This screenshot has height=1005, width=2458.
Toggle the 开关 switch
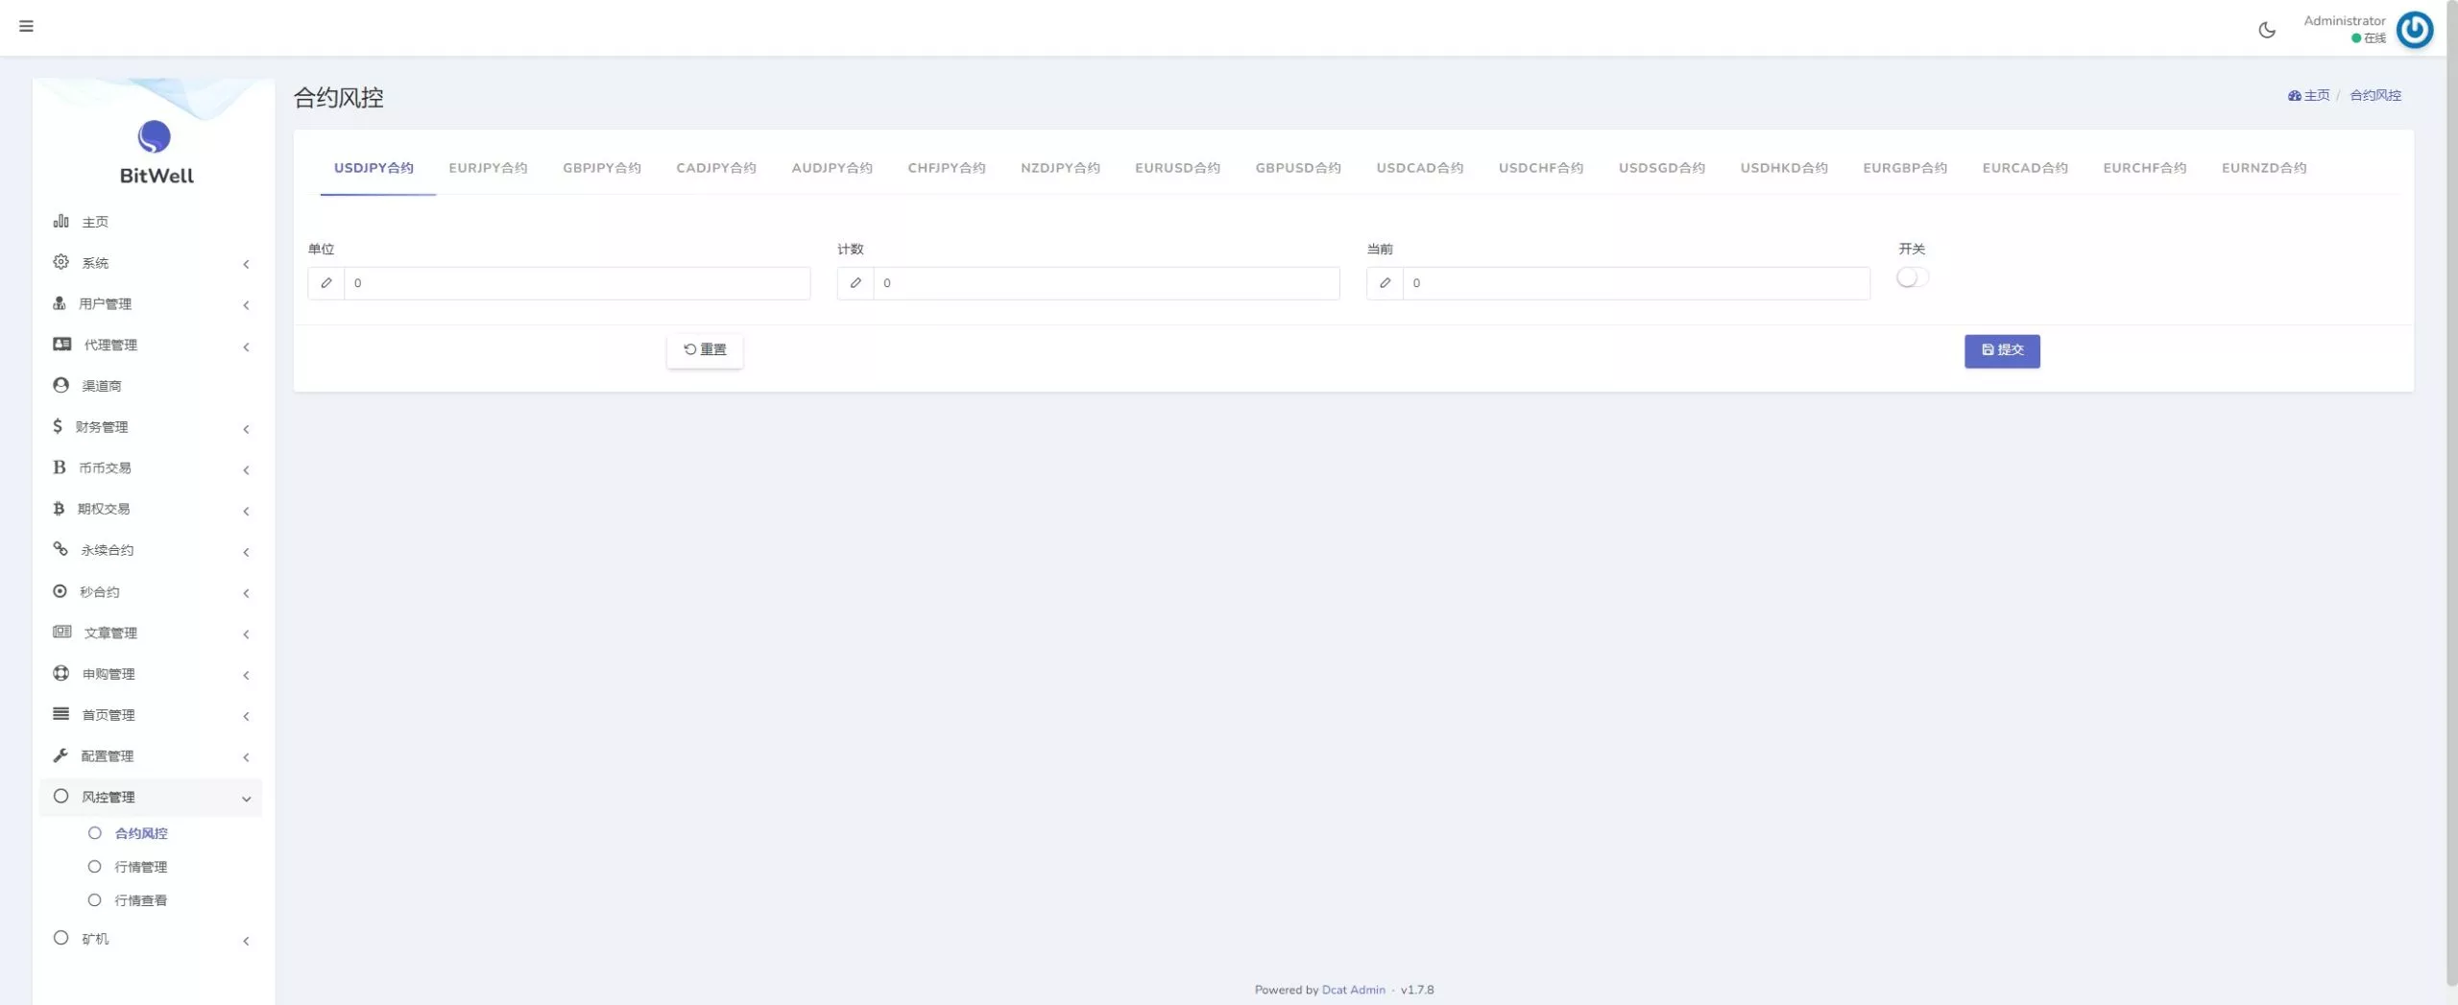tap(1912, 277)
